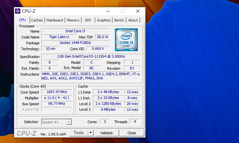Click the Threads count value 4

[135, 122]
